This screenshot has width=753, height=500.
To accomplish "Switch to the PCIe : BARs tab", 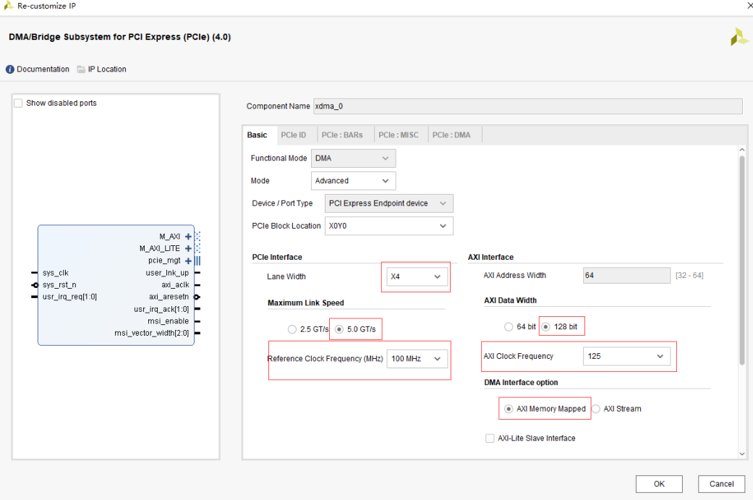I will click(343, 135).
